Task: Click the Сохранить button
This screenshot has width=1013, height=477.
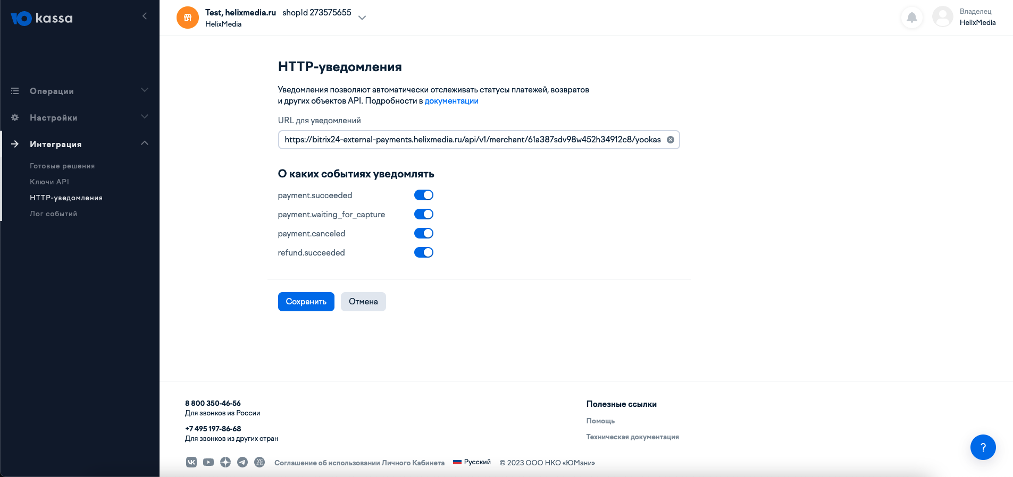Action: (306, 302)
